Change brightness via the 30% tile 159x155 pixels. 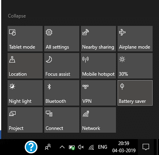[x=135, y=66]
